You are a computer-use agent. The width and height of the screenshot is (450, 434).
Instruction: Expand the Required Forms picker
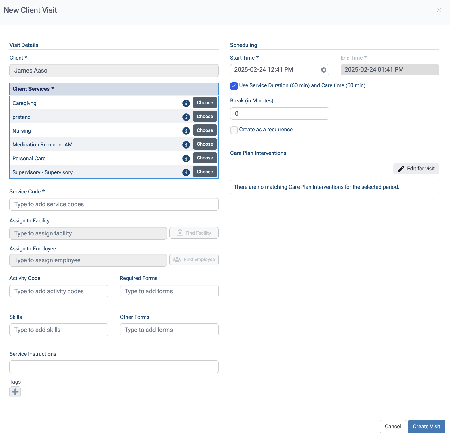pyautogui.click(x=169, y=291)
